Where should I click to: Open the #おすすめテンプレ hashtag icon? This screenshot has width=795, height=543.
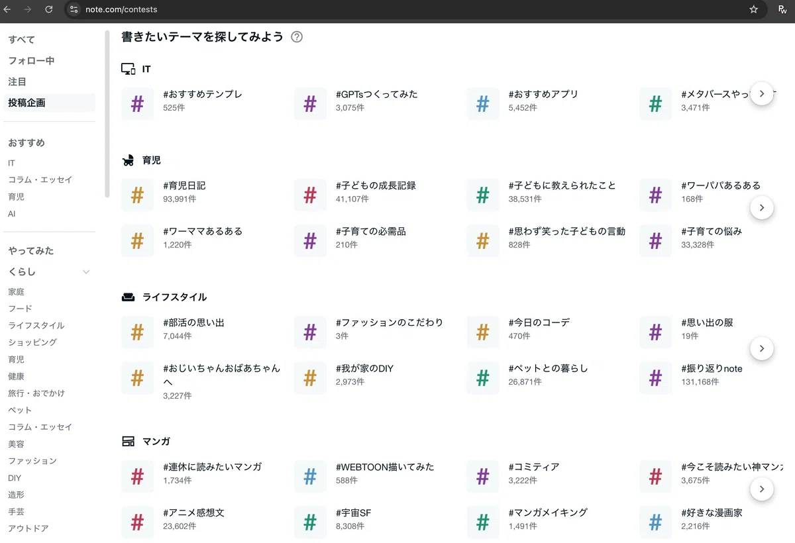click(137, 104)
